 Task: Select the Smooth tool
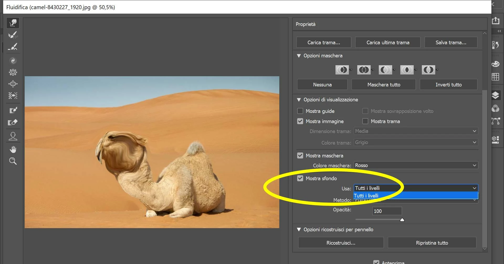coord(13,47)
